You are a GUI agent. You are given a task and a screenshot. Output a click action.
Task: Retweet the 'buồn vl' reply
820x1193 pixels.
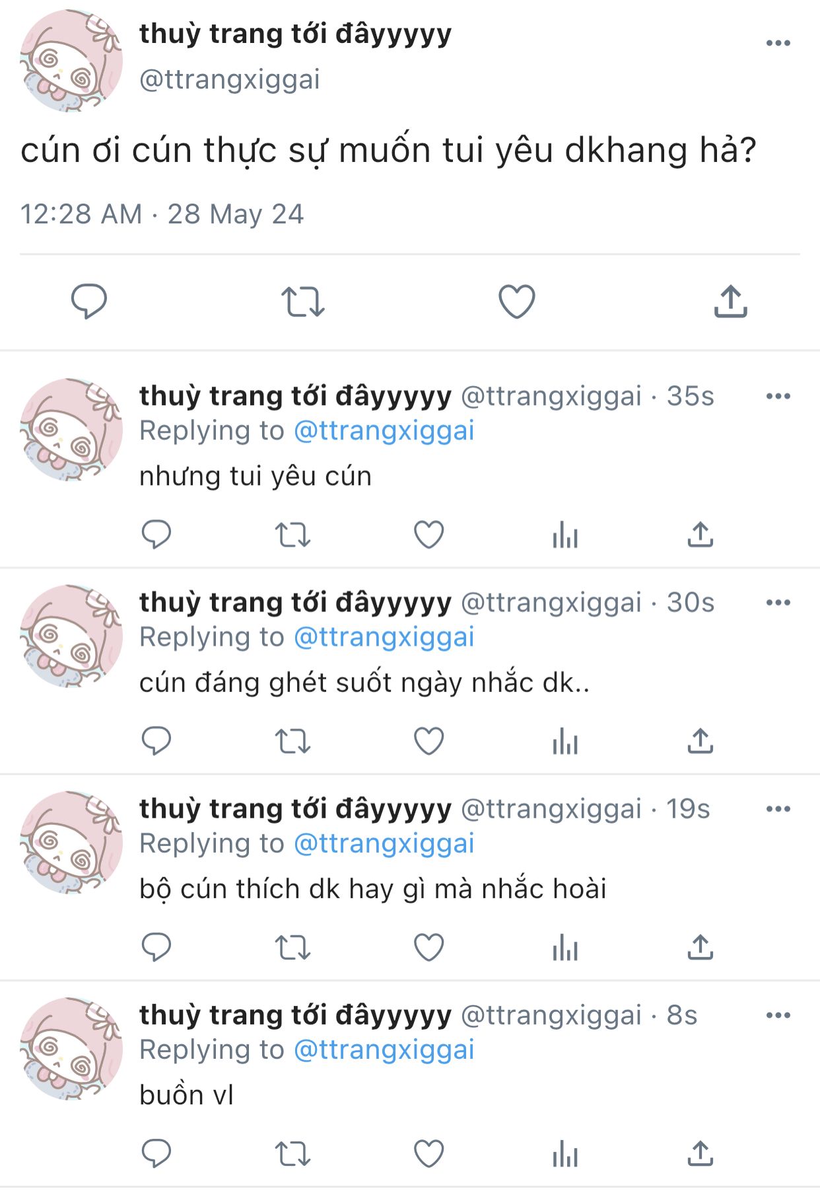click(292, 1154)
